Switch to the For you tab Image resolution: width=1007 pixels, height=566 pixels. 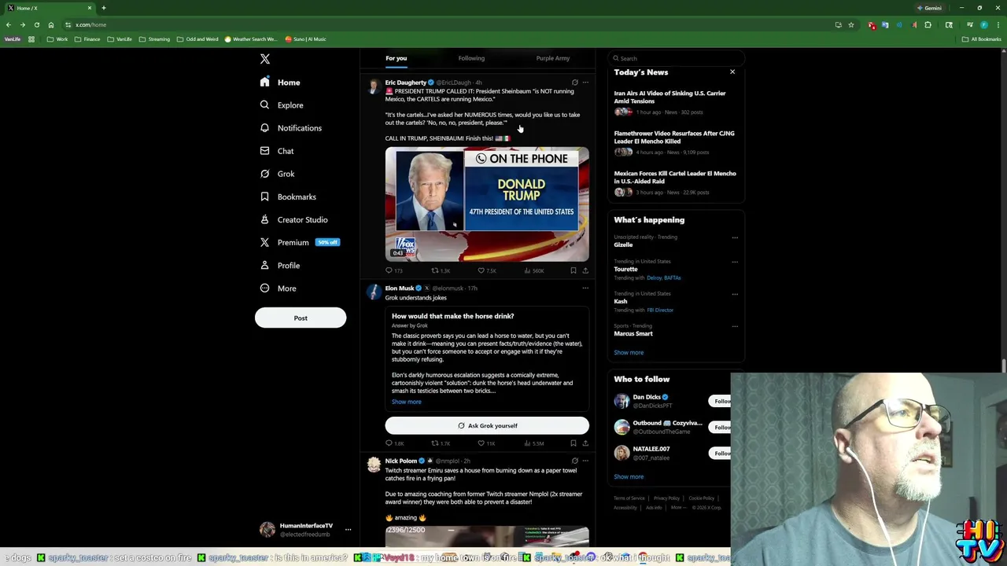click(x=396, y=58)
